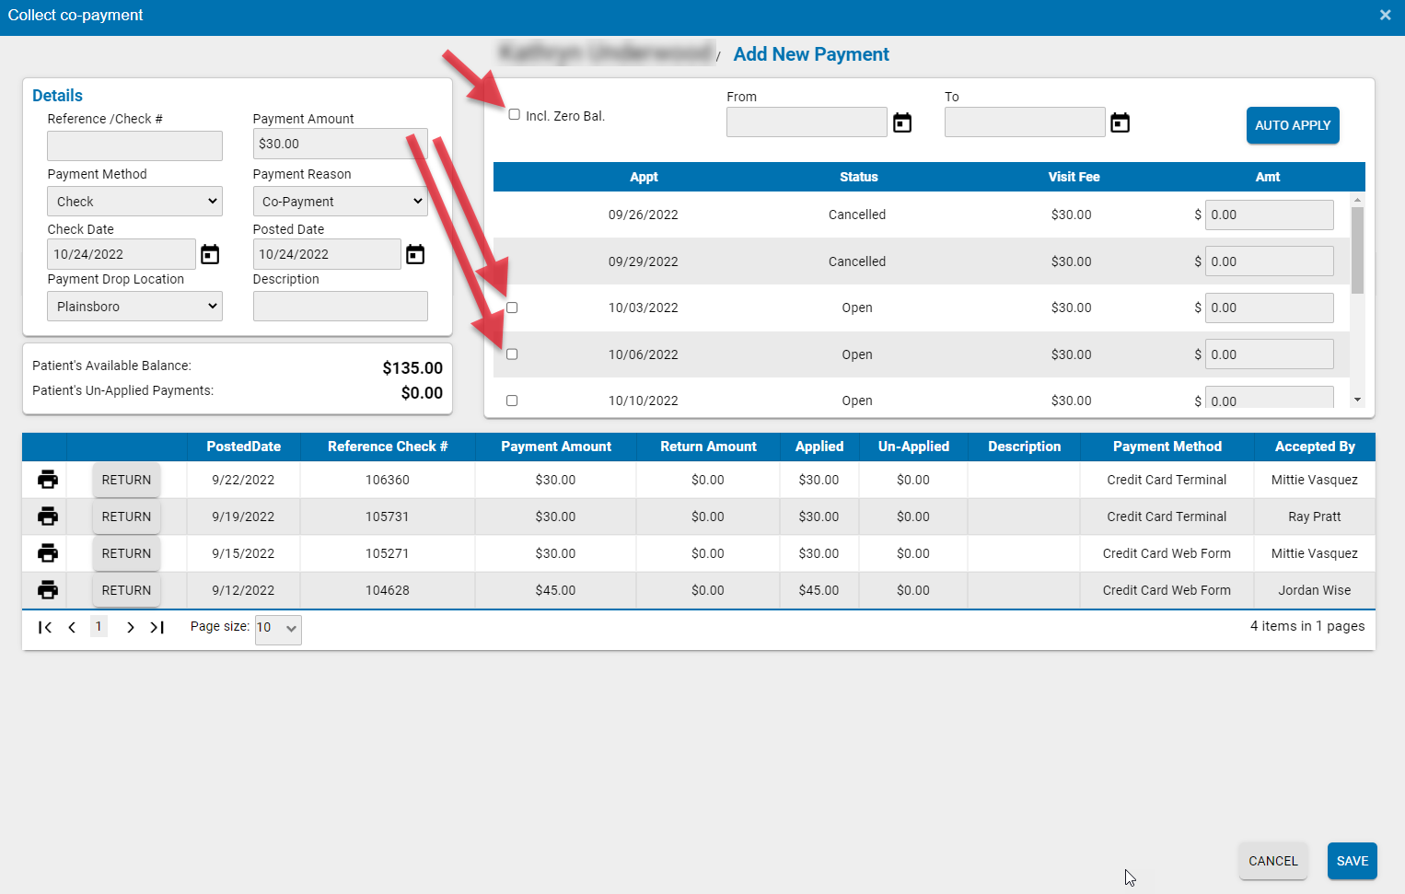Print the receipt for check 106360
The image size is (1405, 894).
(47, 479)
